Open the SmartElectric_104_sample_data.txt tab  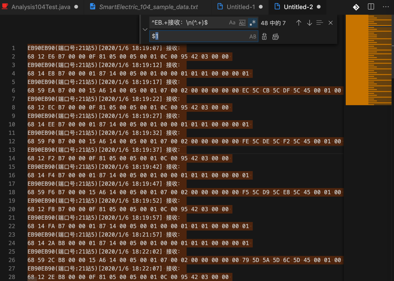(148, 7)
